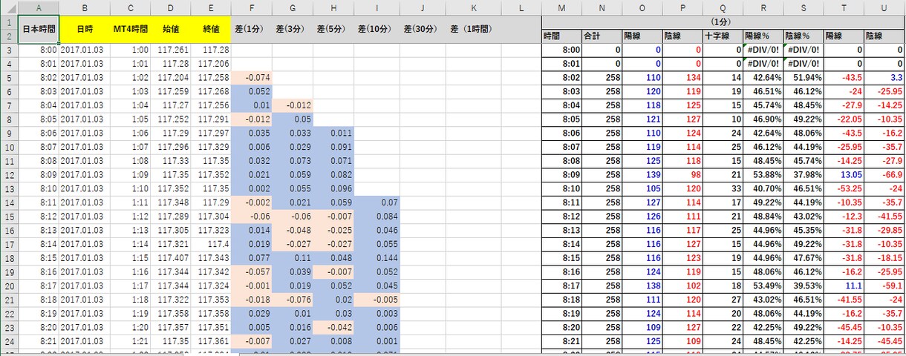Viewport: 906px width, 356px height.
Task: Click the MT4時間 header cell
Action: coord(130,29)
